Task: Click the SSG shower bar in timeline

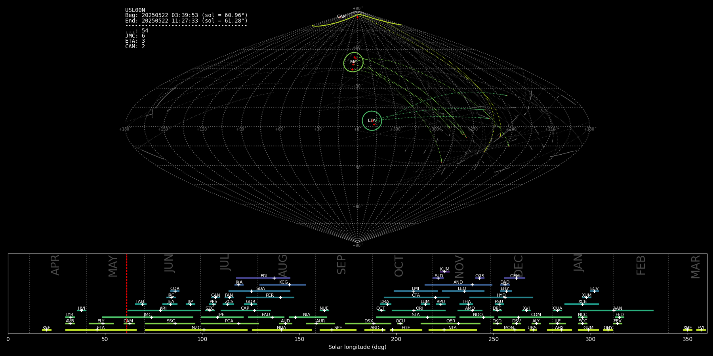Action: pyautogui.click(x=170, y=324)
